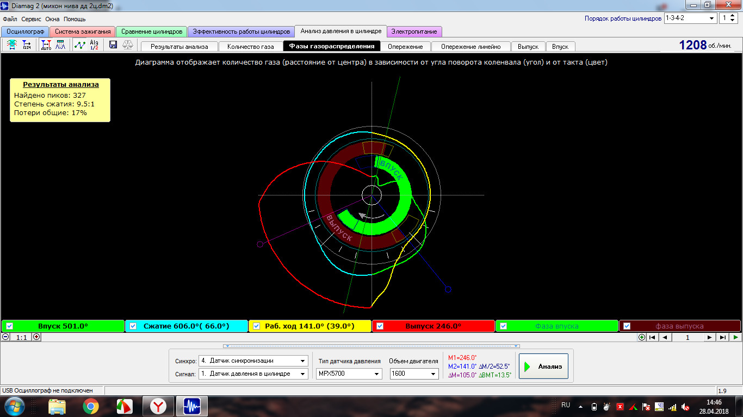Viewport: 743px width, 417px height.
Task: Toggle the Фаза впуска checkbox
Action: point(503,326)
